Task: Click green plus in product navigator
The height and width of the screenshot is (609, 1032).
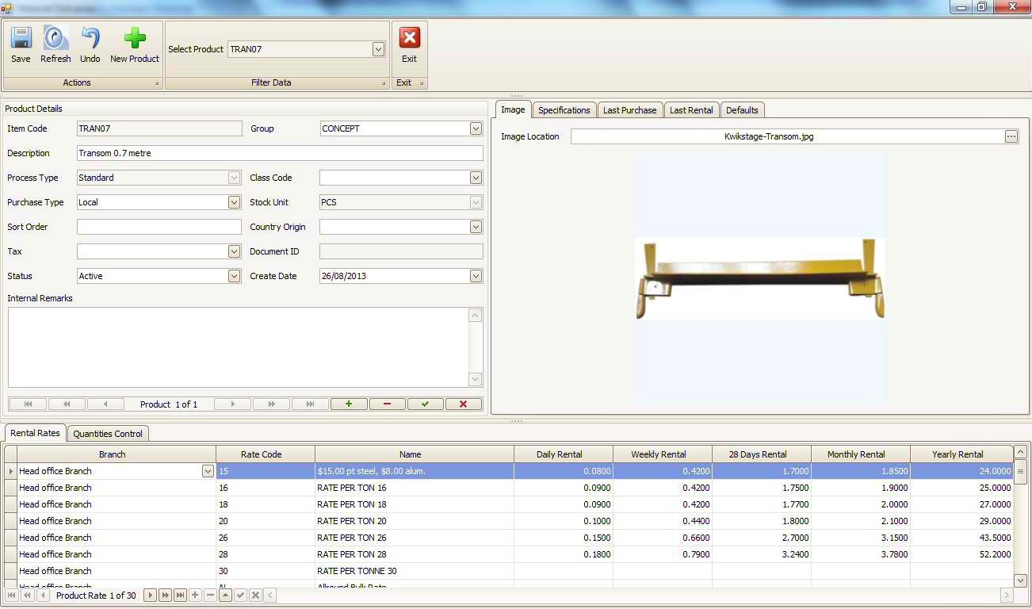Action: pos(349,404)
